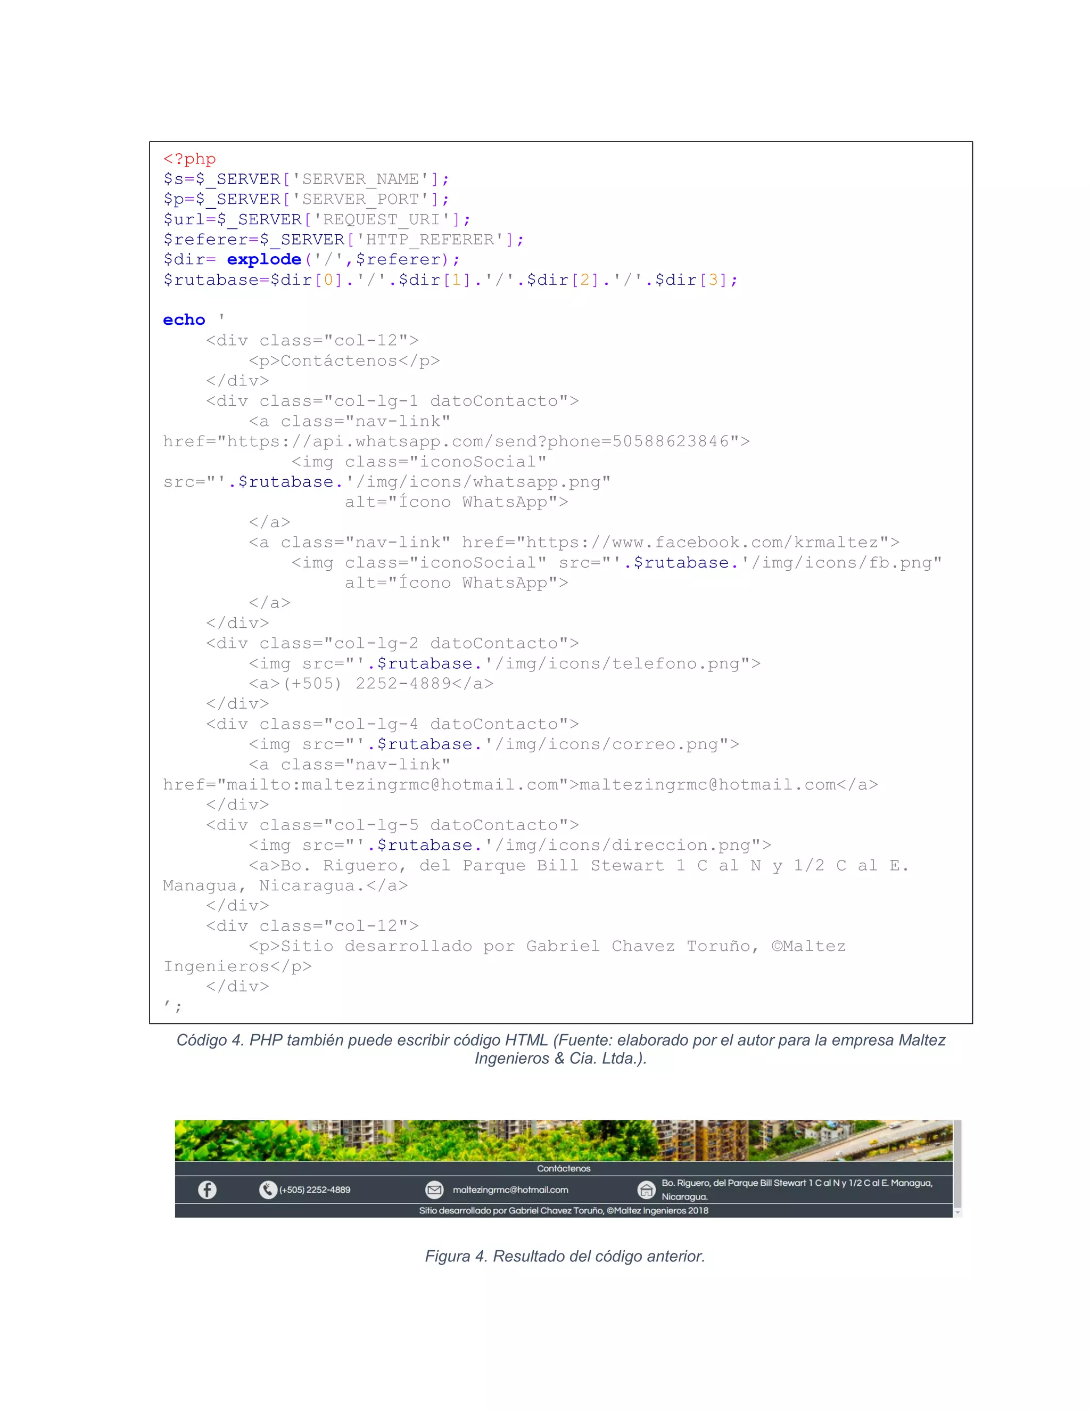The width and height of the screenshot is (1090, 1411).
Task: Click the '/img/icons/telefono.png' image line
Action: pos(505,663)
